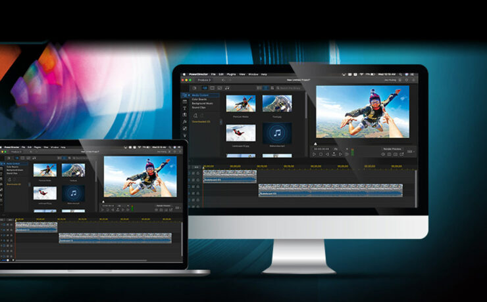The width and height of the screenshot is (487, 302).
Task: Click the Spotlight search icon on iMac menubar
Action: click(x=400, y=75)
